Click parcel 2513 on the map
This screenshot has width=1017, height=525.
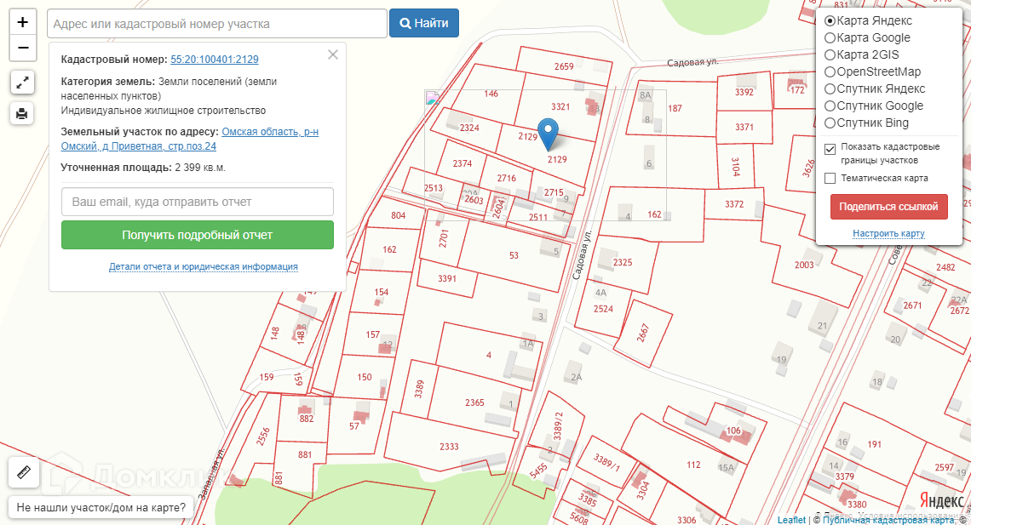point(434,188)
